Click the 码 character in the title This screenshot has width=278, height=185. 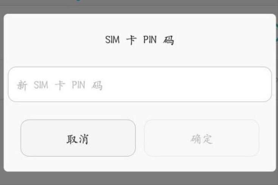click(x=168, y=40)
